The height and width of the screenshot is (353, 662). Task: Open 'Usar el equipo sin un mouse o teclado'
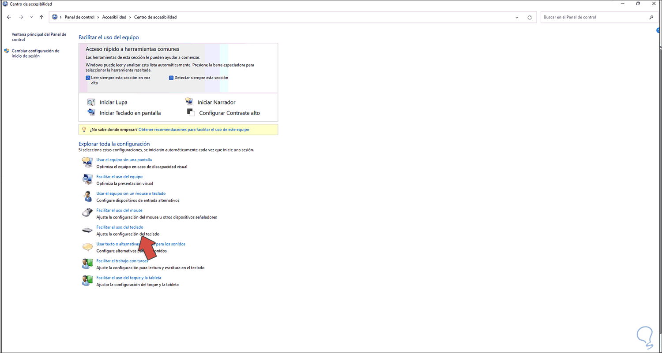coord(131,193)
